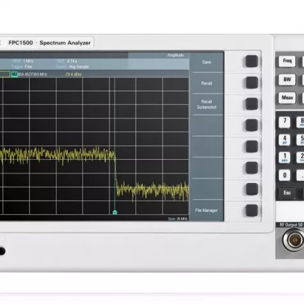Tap the Trigger Free readout

coord(22,67)
